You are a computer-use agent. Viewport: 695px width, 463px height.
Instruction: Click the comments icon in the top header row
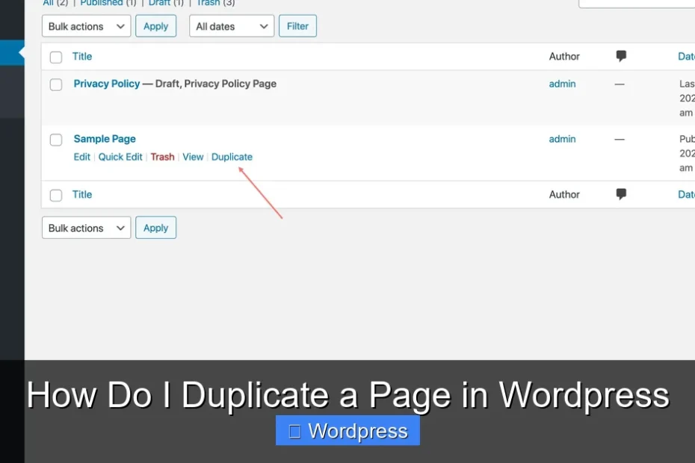pos(621,56)
